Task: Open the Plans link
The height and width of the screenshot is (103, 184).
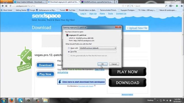Action: [x=102, y=13]
